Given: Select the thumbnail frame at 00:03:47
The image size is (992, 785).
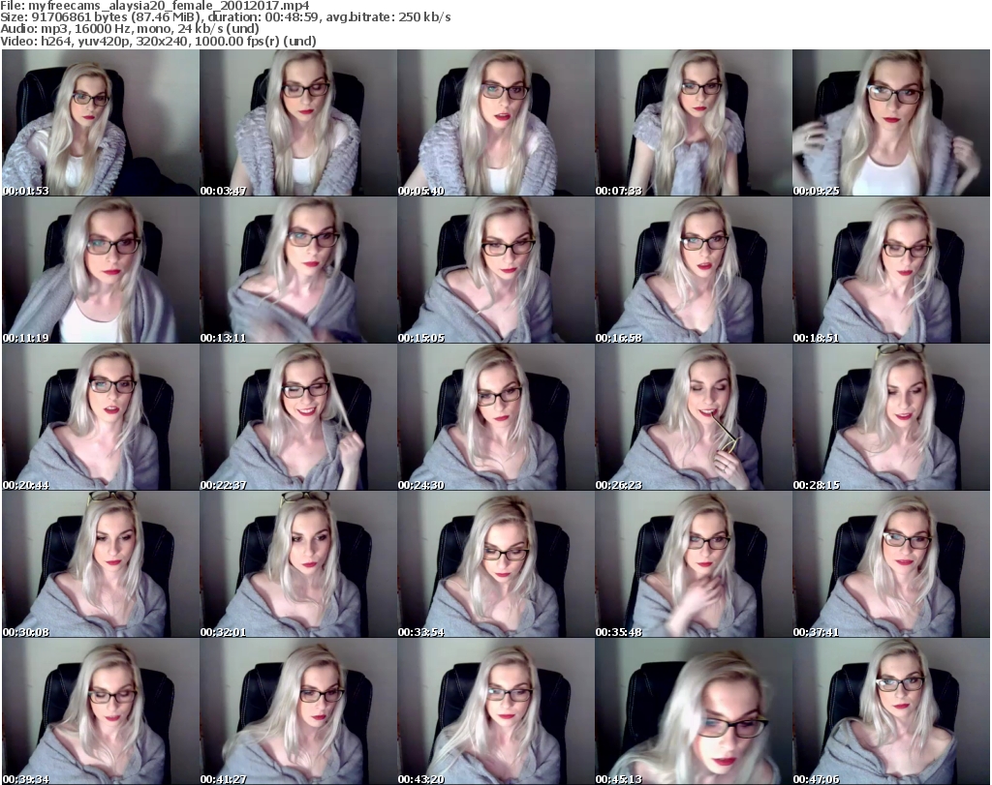Looking at the screenshot, I should coord(298,123).
